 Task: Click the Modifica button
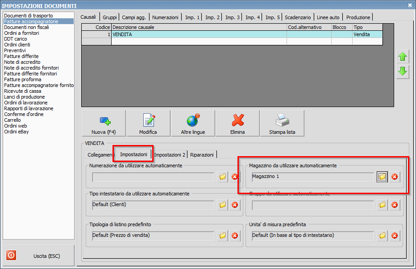148,124
